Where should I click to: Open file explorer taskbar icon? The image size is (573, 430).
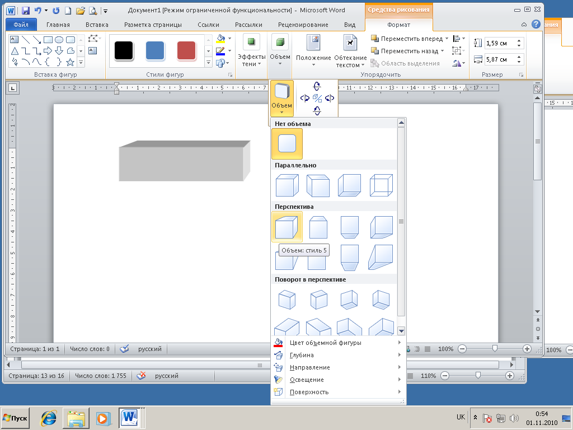pyautogui.click(x=76, y=418)
